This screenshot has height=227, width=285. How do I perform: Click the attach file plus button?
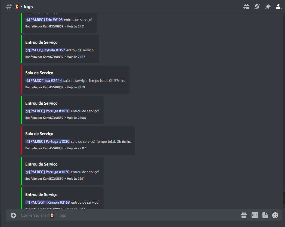click(13, 215)
